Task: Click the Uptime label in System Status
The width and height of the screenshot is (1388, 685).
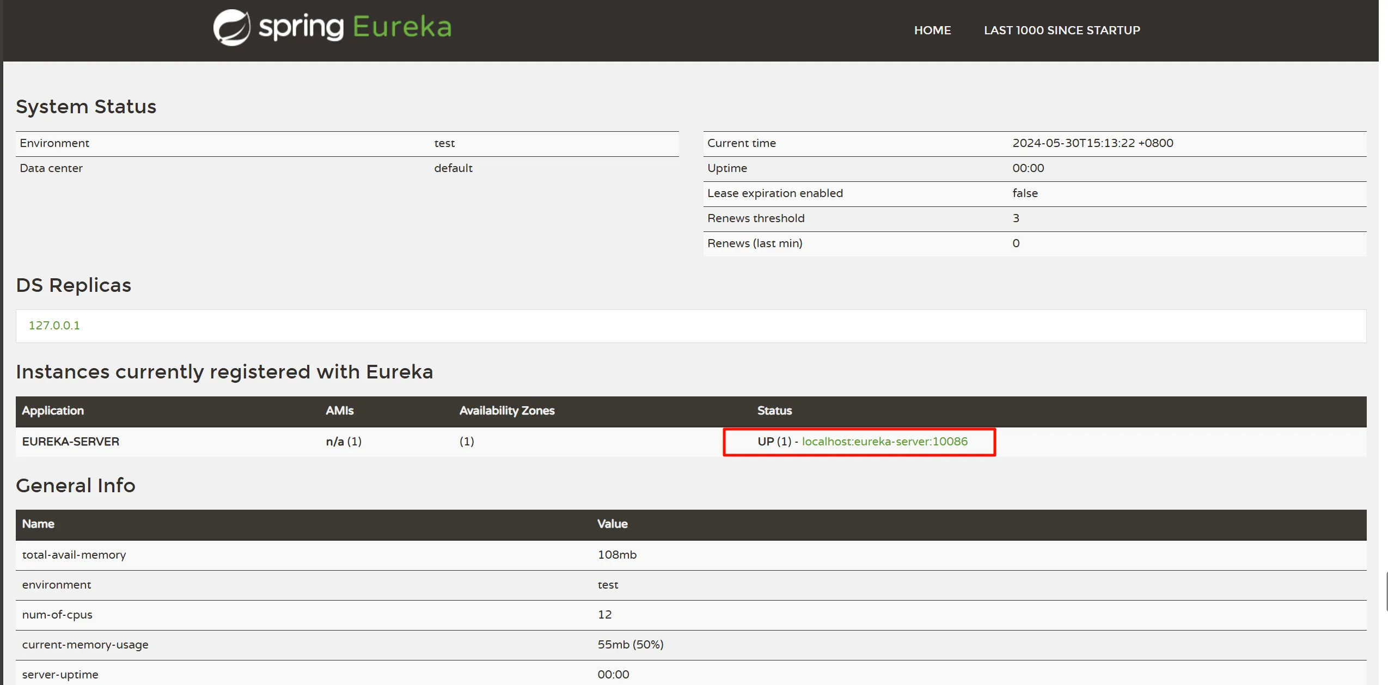Action: (x=727, y=168)
